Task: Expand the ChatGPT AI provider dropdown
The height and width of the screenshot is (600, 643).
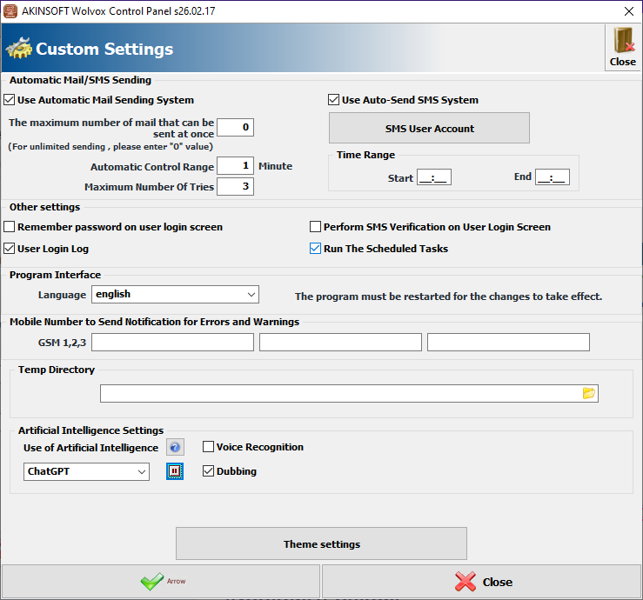Action: pyautogui.click(x=86, y=471)
